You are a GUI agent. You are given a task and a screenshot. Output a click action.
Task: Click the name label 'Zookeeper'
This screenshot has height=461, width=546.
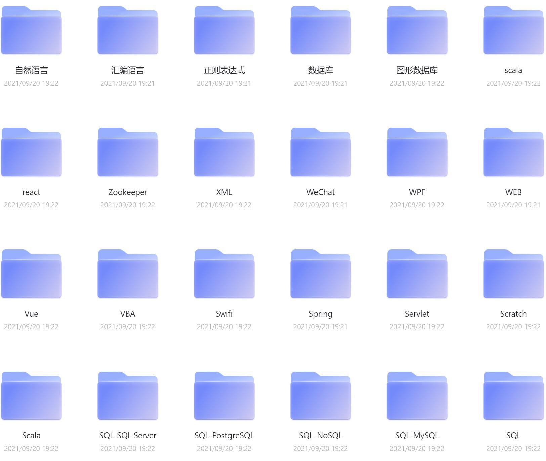128,192
